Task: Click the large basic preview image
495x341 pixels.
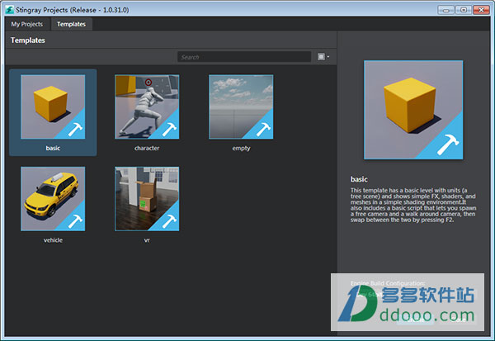Action: [413, 110]
